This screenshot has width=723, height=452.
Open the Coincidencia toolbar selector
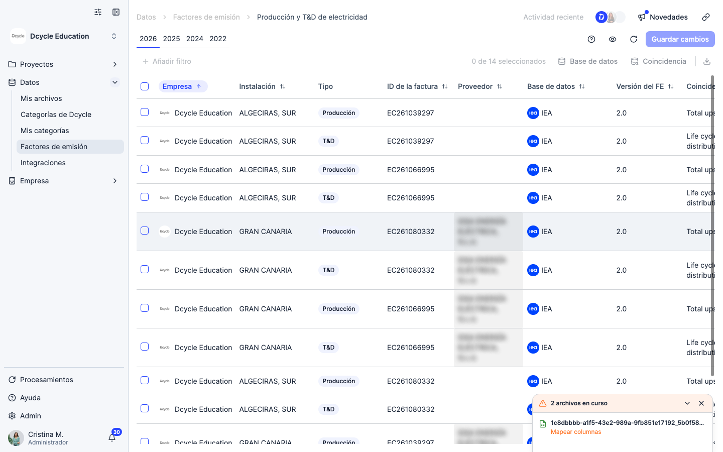coord(659,61)
